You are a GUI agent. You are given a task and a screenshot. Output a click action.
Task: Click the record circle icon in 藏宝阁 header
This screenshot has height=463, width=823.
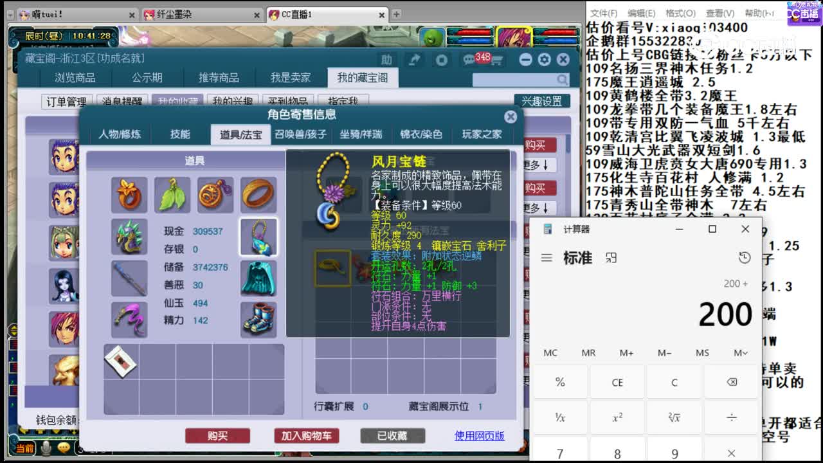point(442,60)
